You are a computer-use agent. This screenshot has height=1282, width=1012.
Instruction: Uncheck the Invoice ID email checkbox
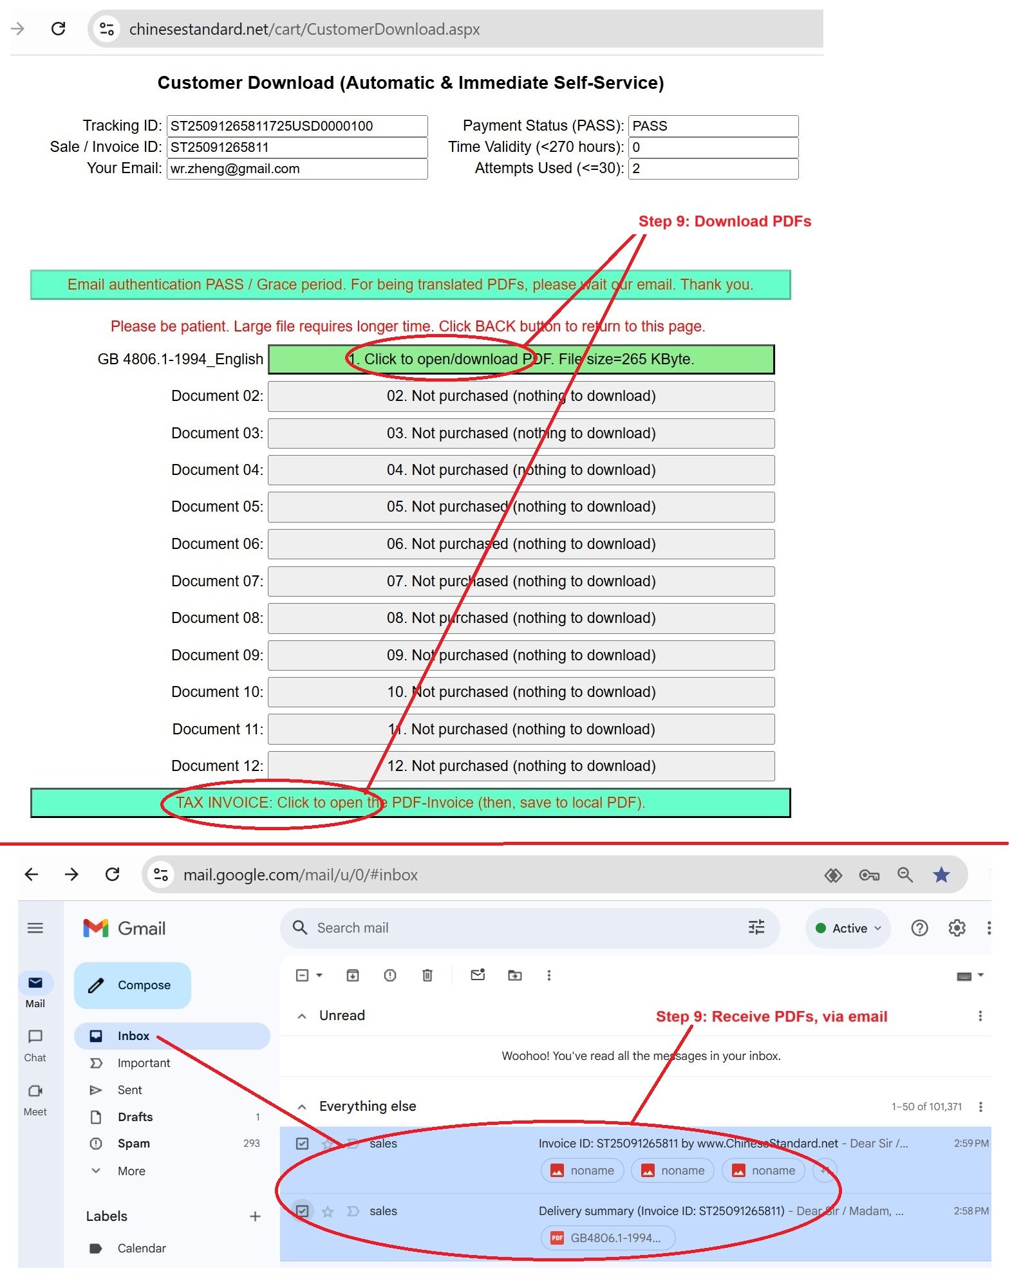[302, 1143]
